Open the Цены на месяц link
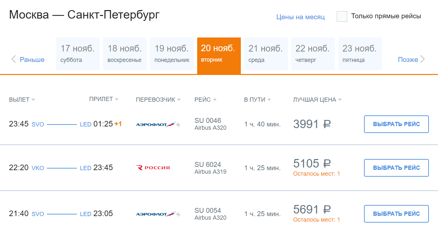Viewport: 438px width, 235px height. [x=300, y=17]
